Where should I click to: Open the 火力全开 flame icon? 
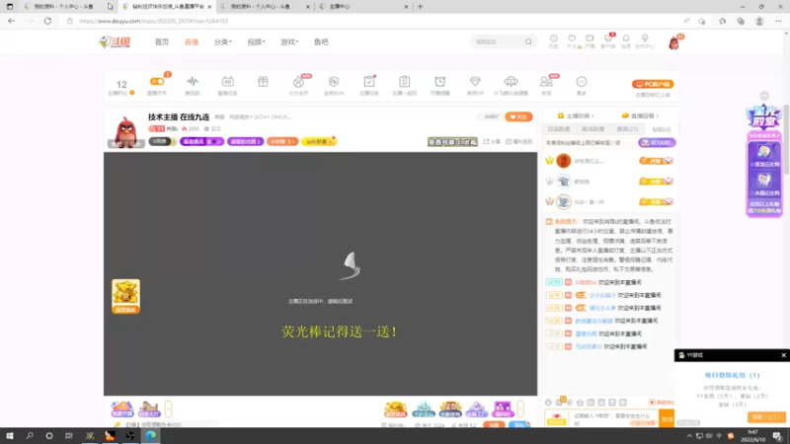[298, 85]
